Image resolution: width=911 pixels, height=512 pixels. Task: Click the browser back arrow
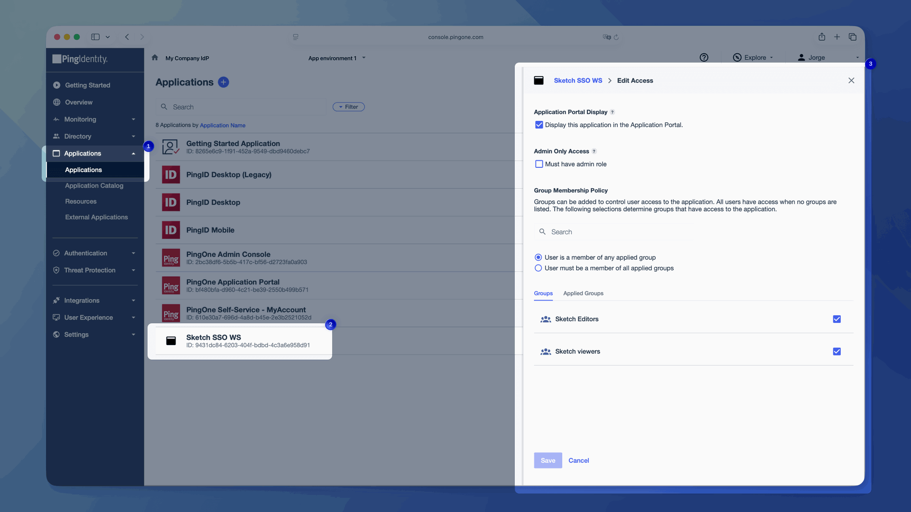coord(127,37)
